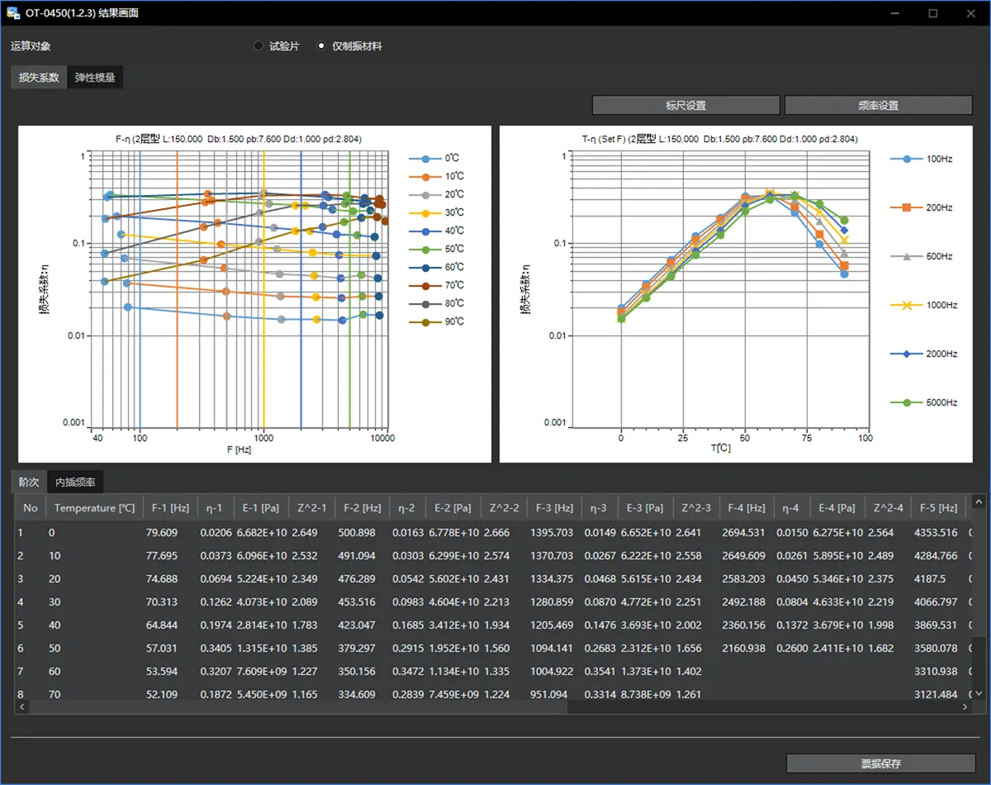The image size is (991, 785).
Task: Click the 200Hz legend square marker
Action: coord(907,207)
